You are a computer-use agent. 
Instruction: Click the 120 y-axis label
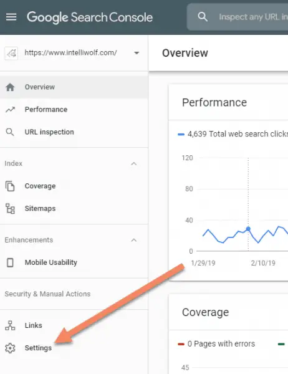(187, 158)
